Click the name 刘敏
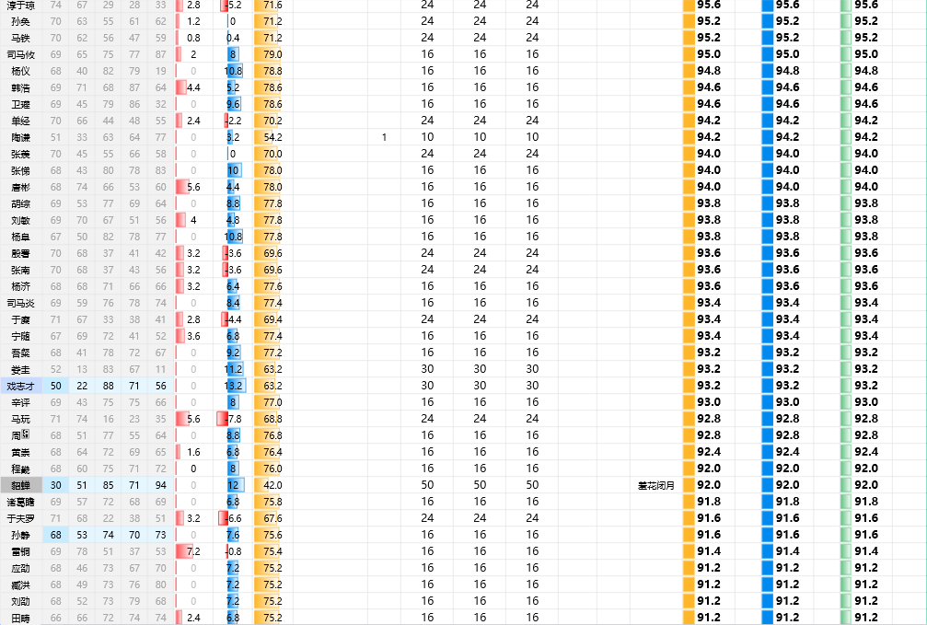Screen dimensions: 927x625 click(20, 221)
